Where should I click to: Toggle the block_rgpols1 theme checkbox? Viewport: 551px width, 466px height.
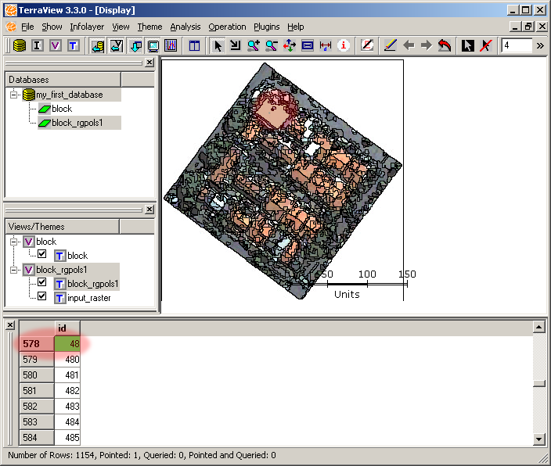[x=42, y=283]
